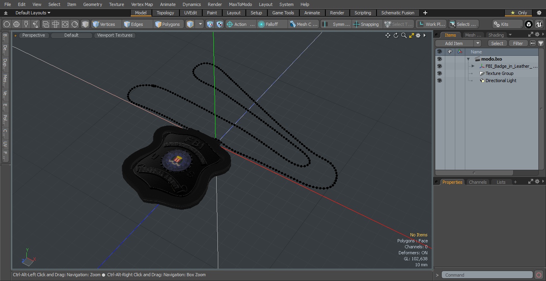This screenshot has height=281, width=546.
Task: Click the list options icon beside Filter
Action: tap(532, 43)
